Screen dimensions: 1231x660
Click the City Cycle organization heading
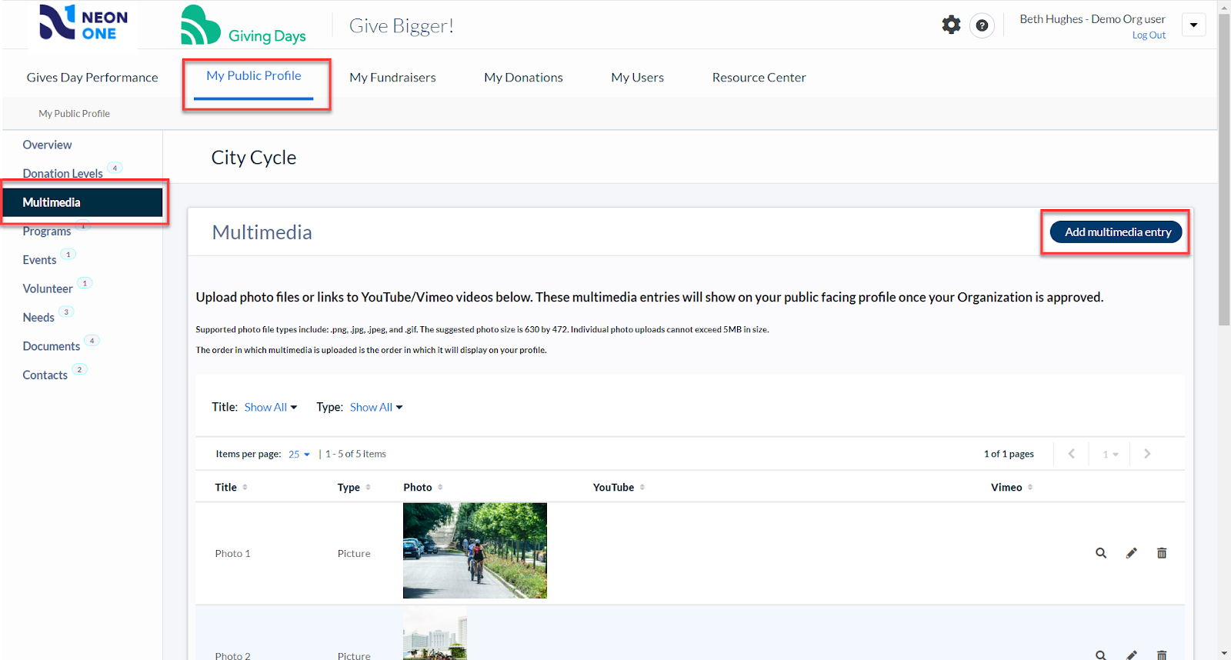pos(253,157)
